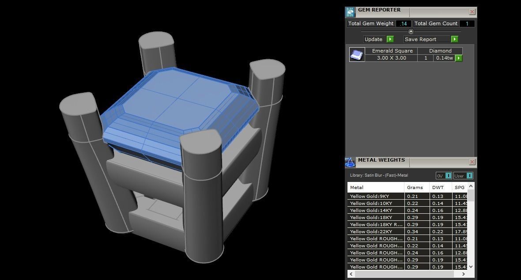The image size is (521, 280).
Task: Close the Metal Weights panel
Action: coord(472,162)
